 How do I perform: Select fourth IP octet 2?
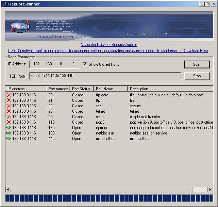coord(73,64)
